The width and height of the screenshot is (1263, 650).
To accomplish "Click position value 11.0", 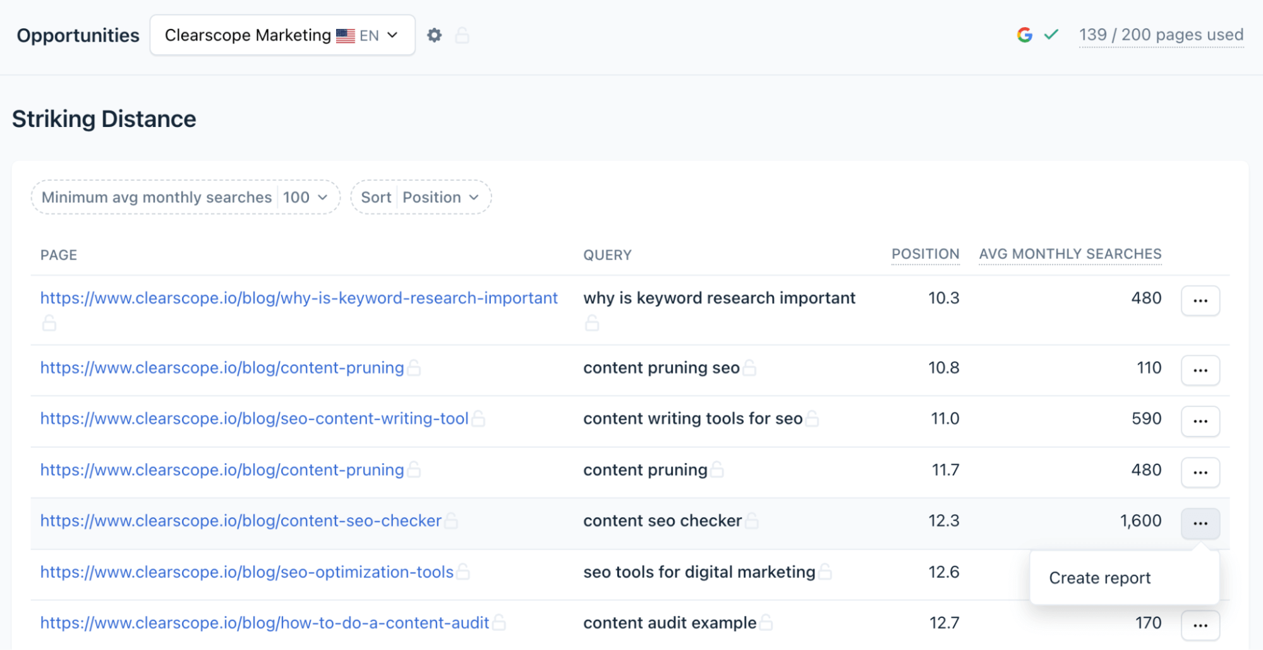I will pyautogui.click(x=945, y=418).
